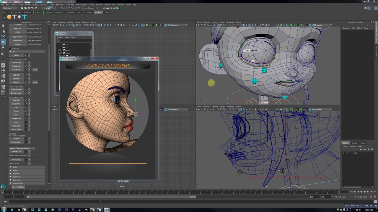Click the Layer Editor horizontal scrollbar
The height and width of the screenshot is (212, 378).
coord(353,187)
